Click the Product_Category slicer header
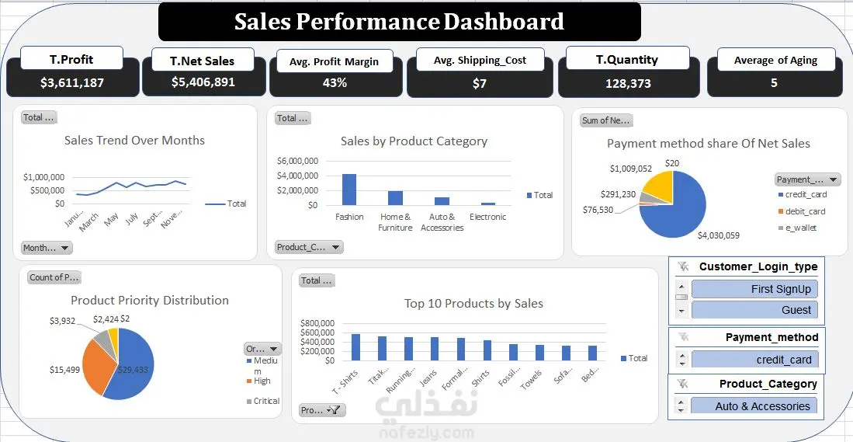Image resolution: width=853 pixels, height=442 pixels. [768, 385]
